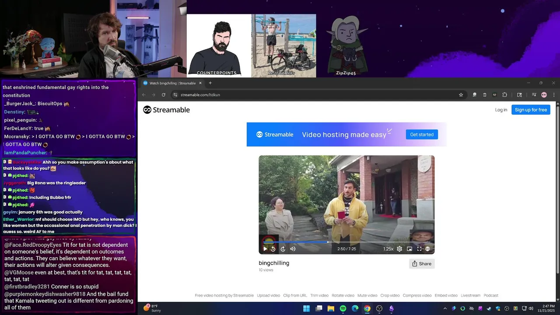Open Livestream footer link
This screenshot has height=315, width=560.
coord(470,295)
